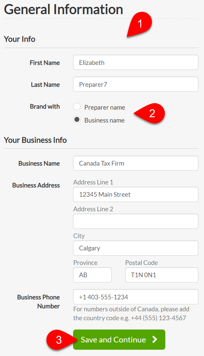The width and height of the screenshot is (204, 356).
Task: Click the red callout marker numbered 1
Action: click(140, 24)
